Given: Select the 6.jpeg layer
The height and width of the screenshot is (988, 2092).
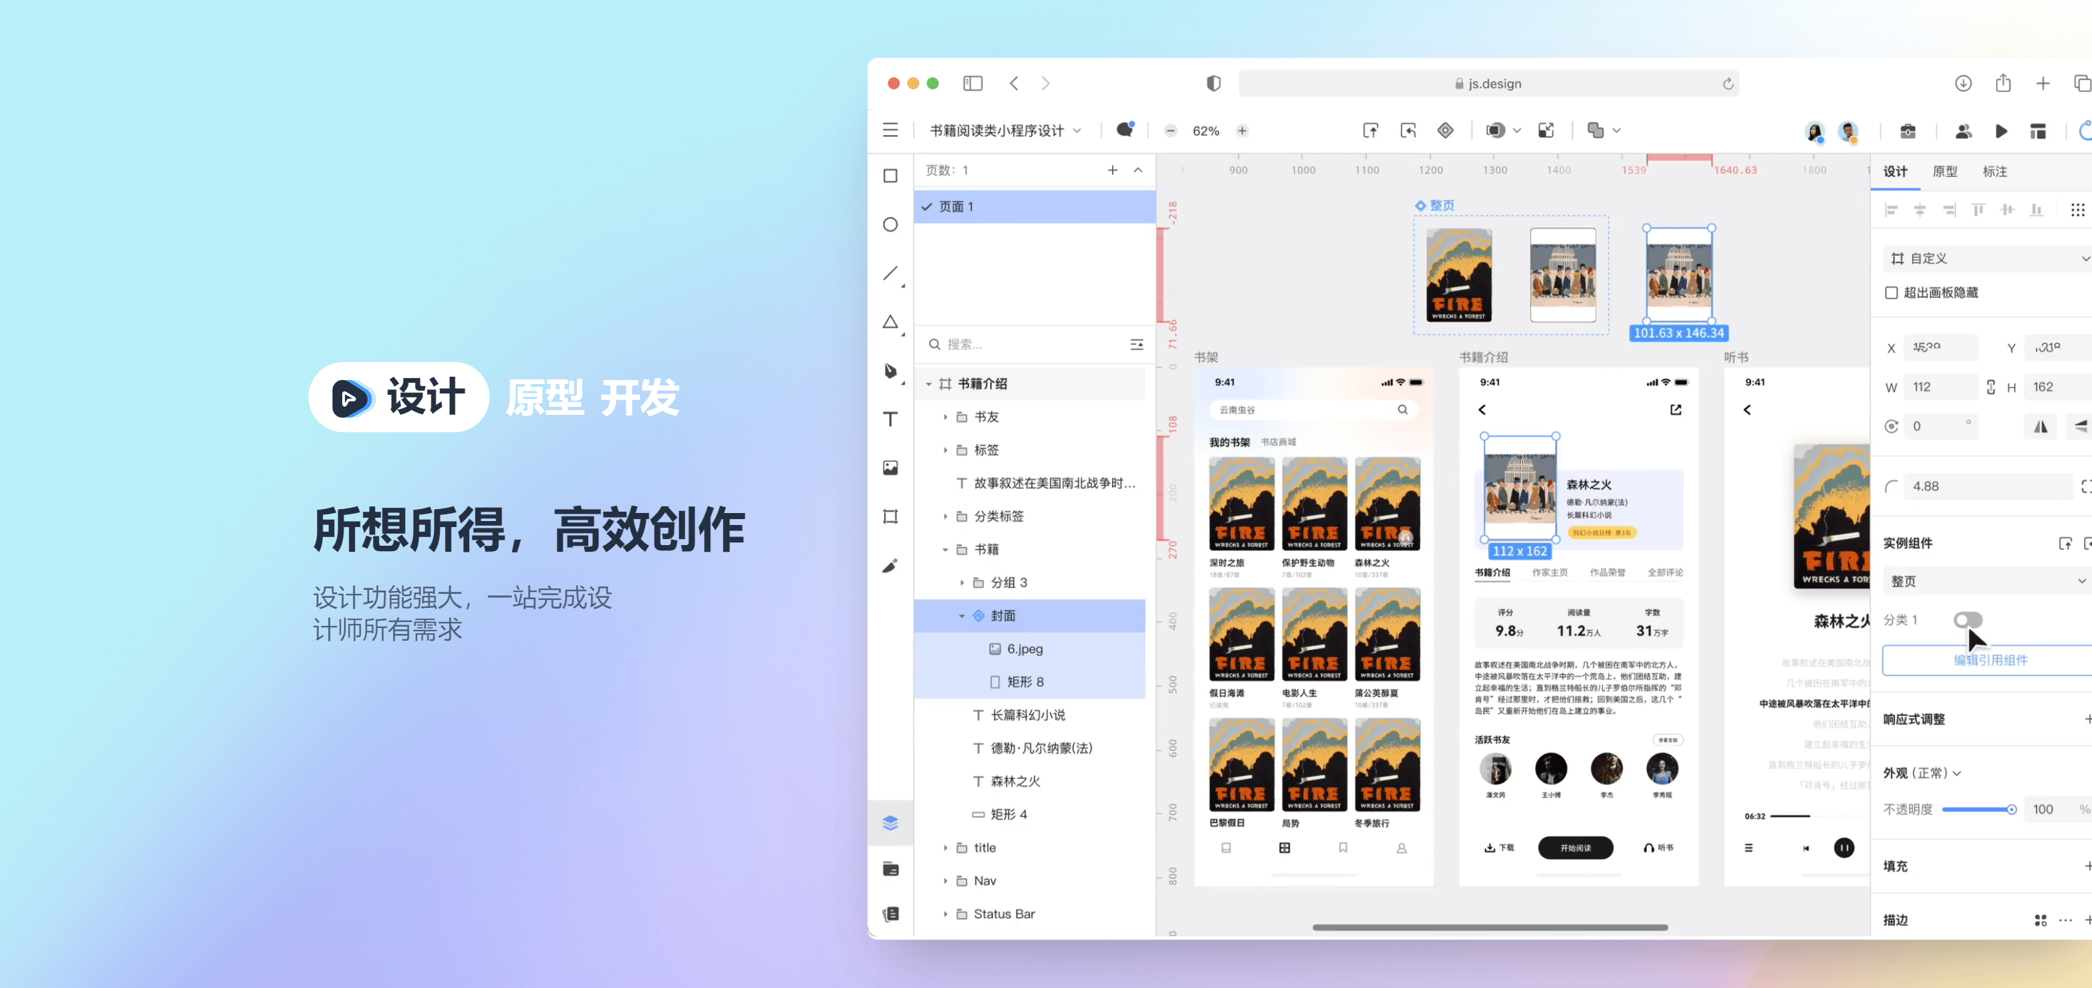Looking at the screenshot, I should [1025, 649].
